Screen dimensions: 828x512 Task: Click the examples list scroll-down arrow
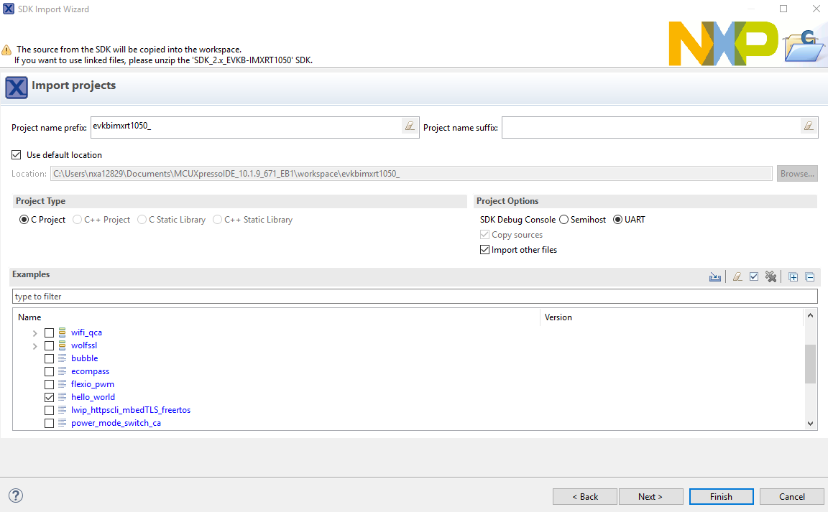coord(811,424)
